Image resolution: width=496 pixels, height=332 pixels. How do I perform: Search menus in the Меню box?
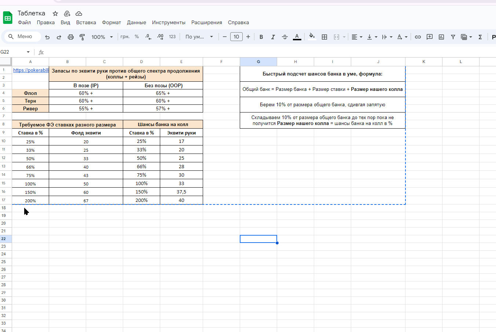pyautogui.click(x=23, y=36)
